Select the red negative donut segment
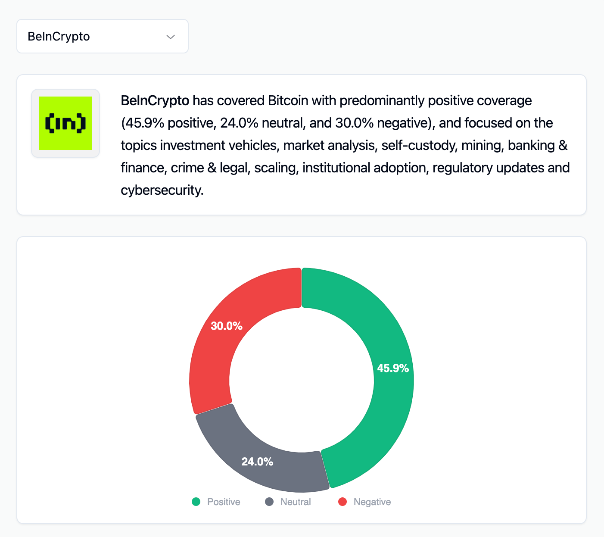The width and height of the screenshot is (604, 537). tap(224, 353)
